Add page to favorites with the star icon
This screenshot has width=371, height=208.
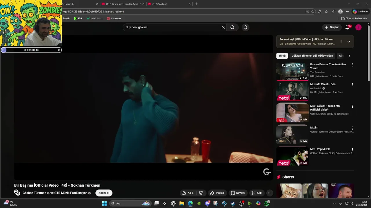coord(313,12)
